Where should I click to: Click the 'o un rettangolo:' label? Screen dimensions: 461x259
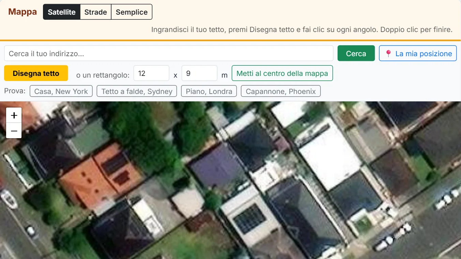pyautogui.click(x=103, y=75)
